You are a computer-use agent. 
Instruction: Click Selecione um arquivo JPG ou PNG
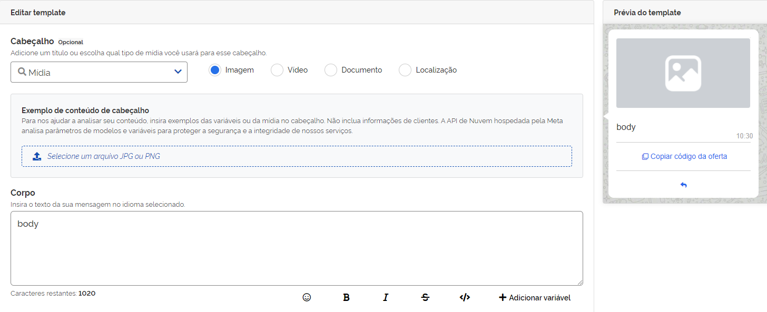coord(104,156)
